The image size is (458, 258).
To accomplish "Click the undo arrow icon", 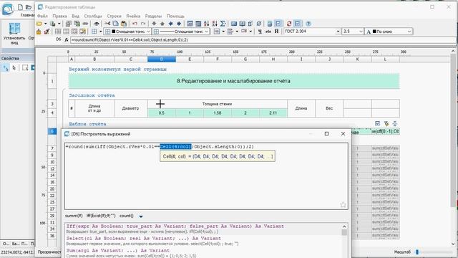I will (135, 24).
